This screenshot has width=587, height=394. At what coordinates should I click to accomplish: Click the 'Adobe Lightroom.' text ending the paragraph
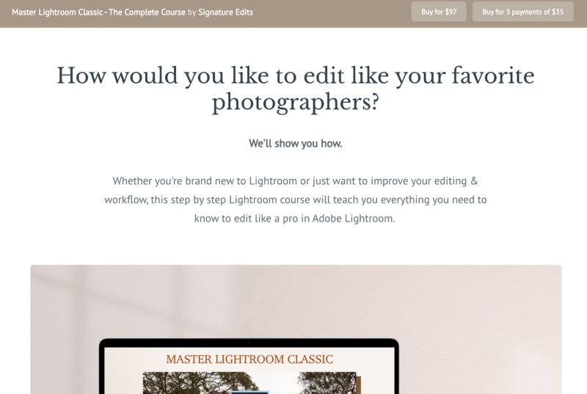[354, 219]
